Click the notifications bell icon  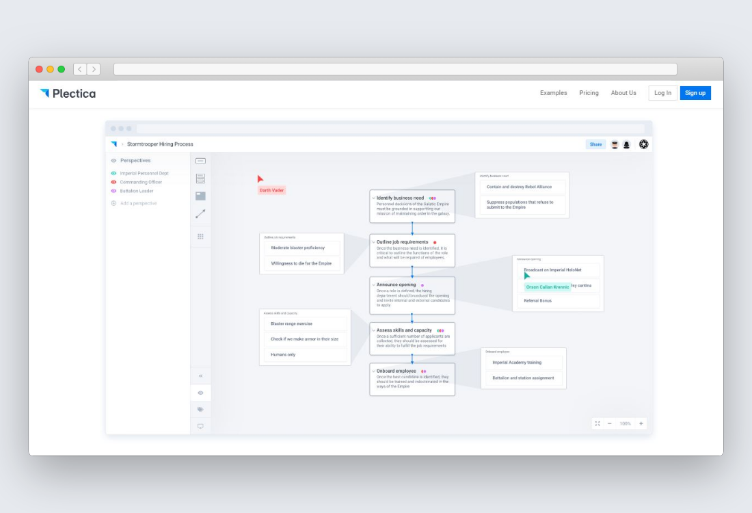pos(627,144)
